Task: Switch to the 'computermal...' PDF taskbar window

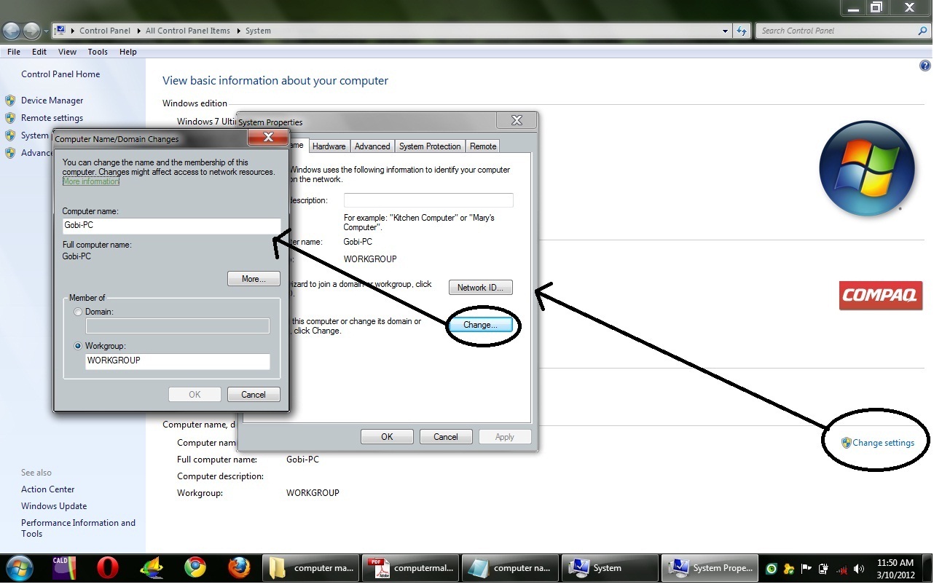Action: [410, 568]
